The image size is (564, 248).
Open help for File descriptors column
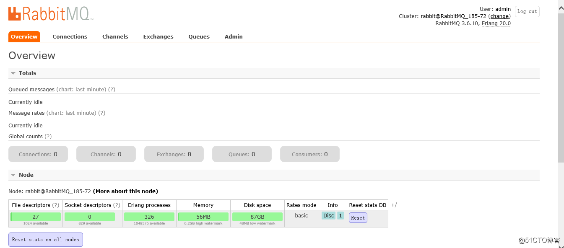(x=56, y=205)
